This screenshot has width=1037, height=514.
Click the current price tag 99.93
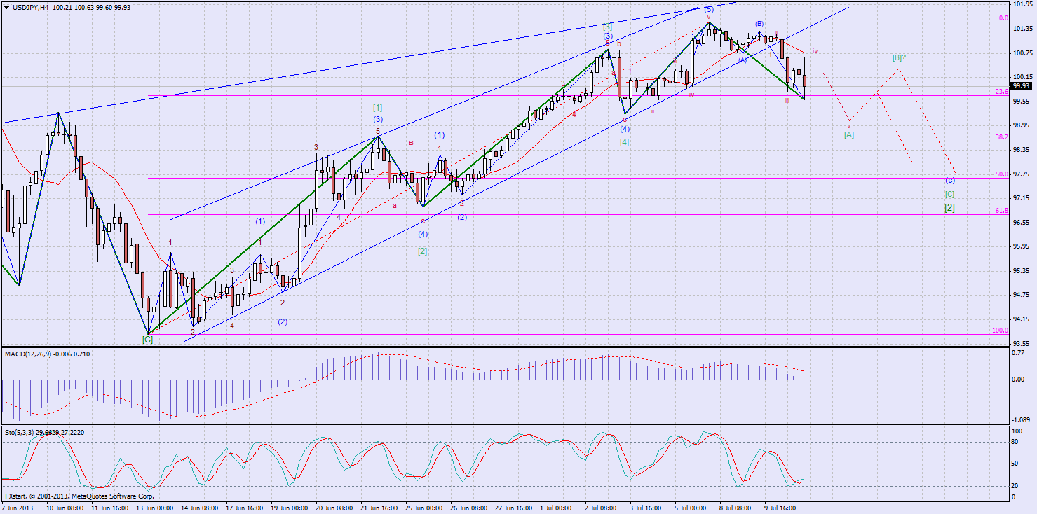[x=1021, y=86]
